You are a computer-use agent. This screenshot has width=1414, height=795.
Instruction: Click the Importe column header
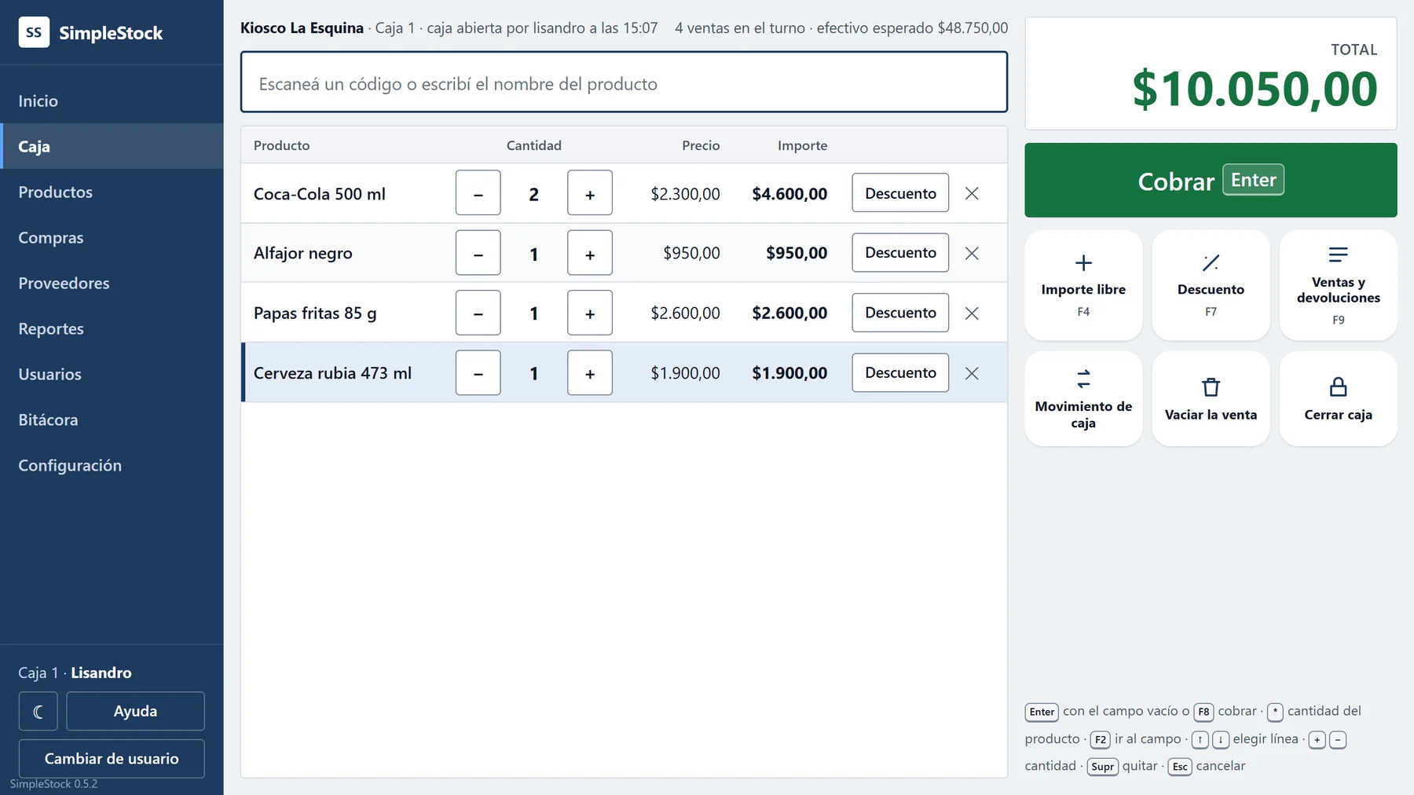click(x=802, y=145)
